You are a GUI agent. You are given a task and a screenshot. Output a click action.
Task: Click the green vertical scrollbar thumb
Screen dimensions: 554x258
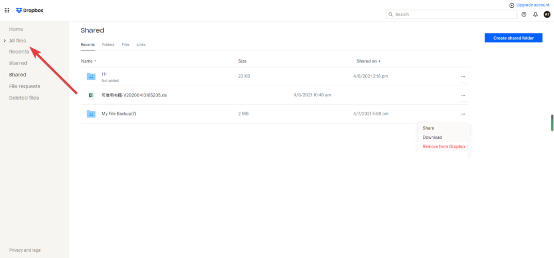pyautogui.click(x=552, y=123)
